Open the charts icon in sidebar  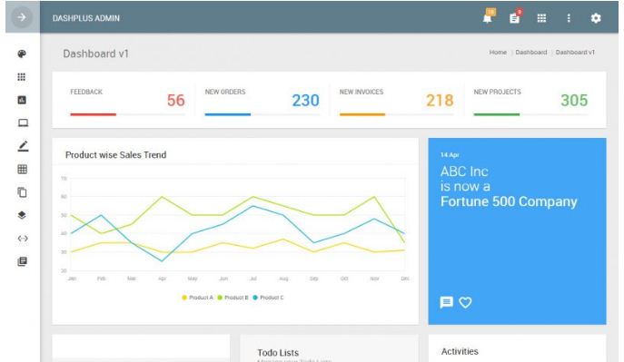point(22,100)
